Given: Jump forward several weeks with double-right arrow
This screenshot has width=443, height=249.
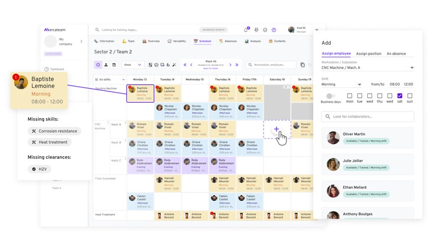Looking at the screenshot, I should pos(237,65).
